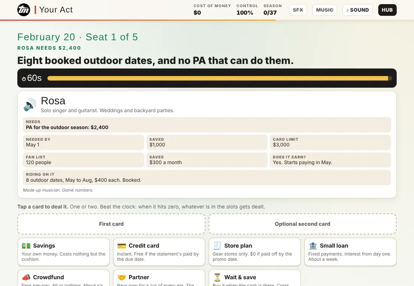Click the cash icon on Savings card

[26, 246]
